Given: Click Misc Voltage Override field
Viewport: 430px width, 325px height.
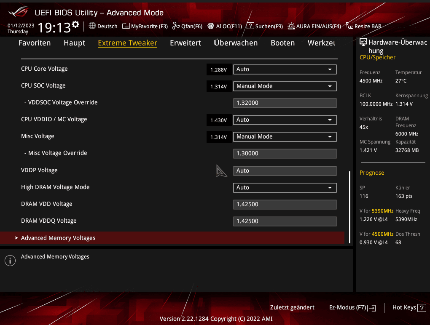Looking at the screenshot, I should point(285,154).
